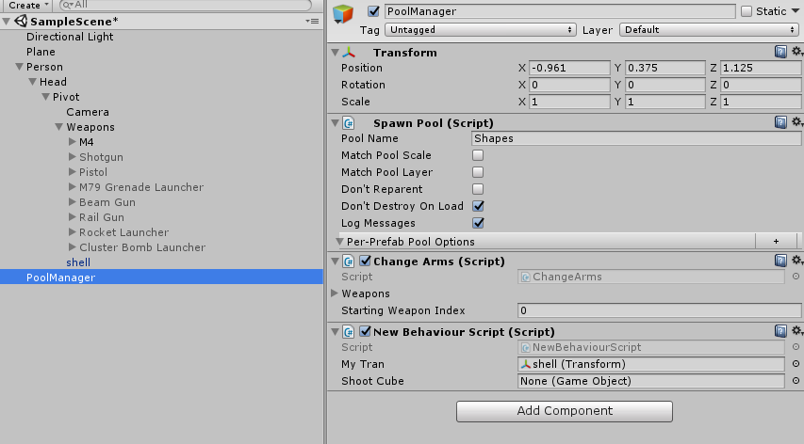Disable the Change Arms script checkbox
804x444 pixels.
point(365,261)
